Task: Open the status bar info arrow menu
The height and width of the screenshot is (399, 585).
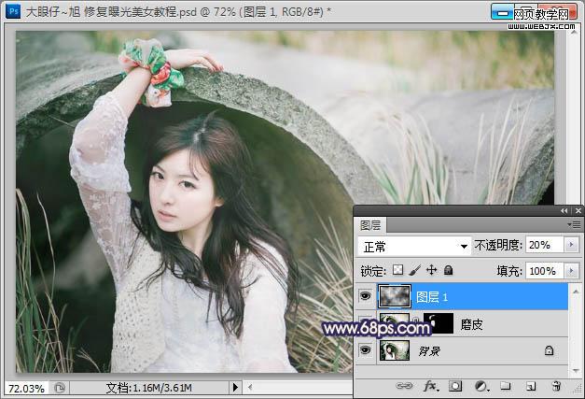Action: 235,388
